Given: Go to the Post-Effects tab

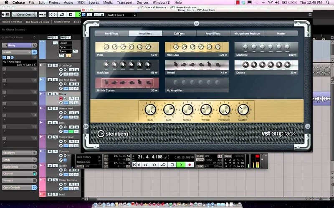Looking at the screenshot, I should [213, 33].
